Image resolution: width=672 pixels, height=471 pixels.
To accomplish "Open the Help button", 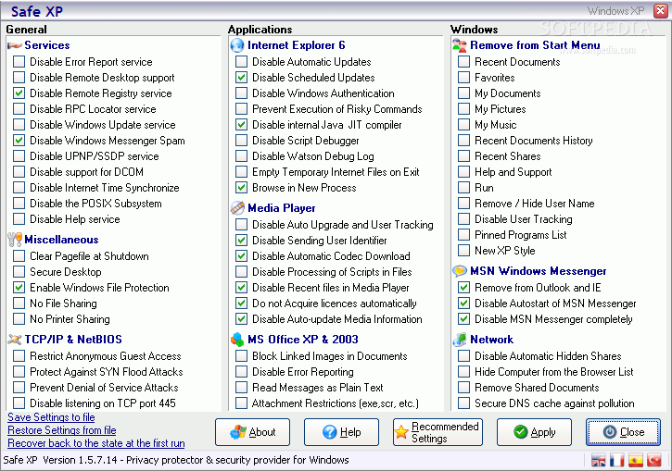I will [341, 432].
